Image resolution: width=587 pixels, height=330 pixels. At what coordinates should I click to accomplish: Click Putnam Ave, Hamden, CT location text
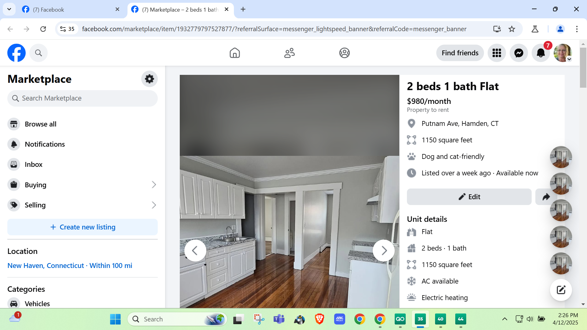click(x=460, y=123)
